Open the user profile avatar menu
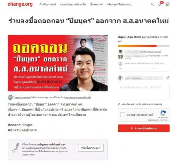 point(168,4)
